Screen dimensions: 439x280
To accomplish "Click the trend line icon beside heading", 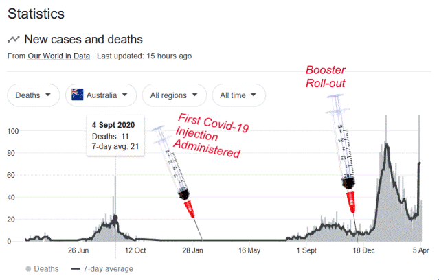I will coord(13,40).
